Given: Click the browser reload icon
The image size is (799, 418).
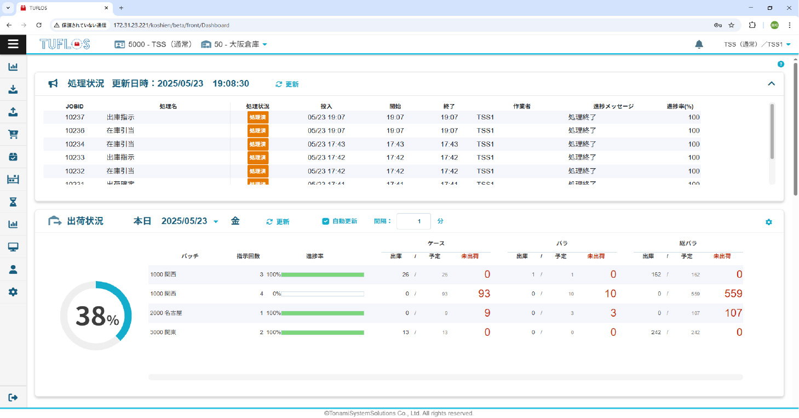Looking at the screenshot, I should pyautogui.click(x=39, y=25).
